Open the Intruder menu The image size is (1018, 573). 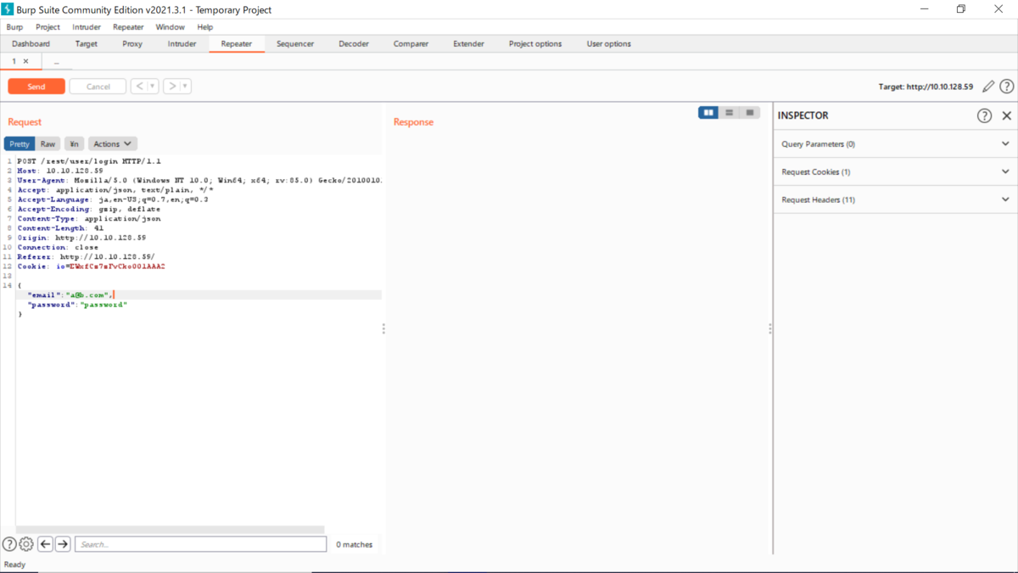click(87, 27)
